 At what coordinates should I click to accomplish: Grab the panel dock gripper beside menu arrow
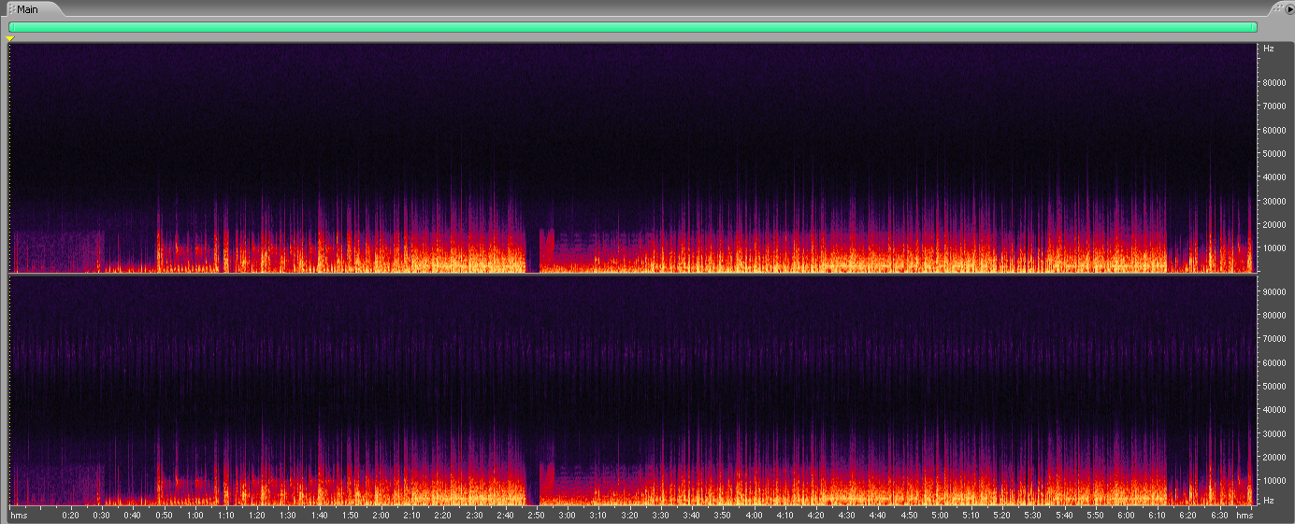(x=1276, y=7)
